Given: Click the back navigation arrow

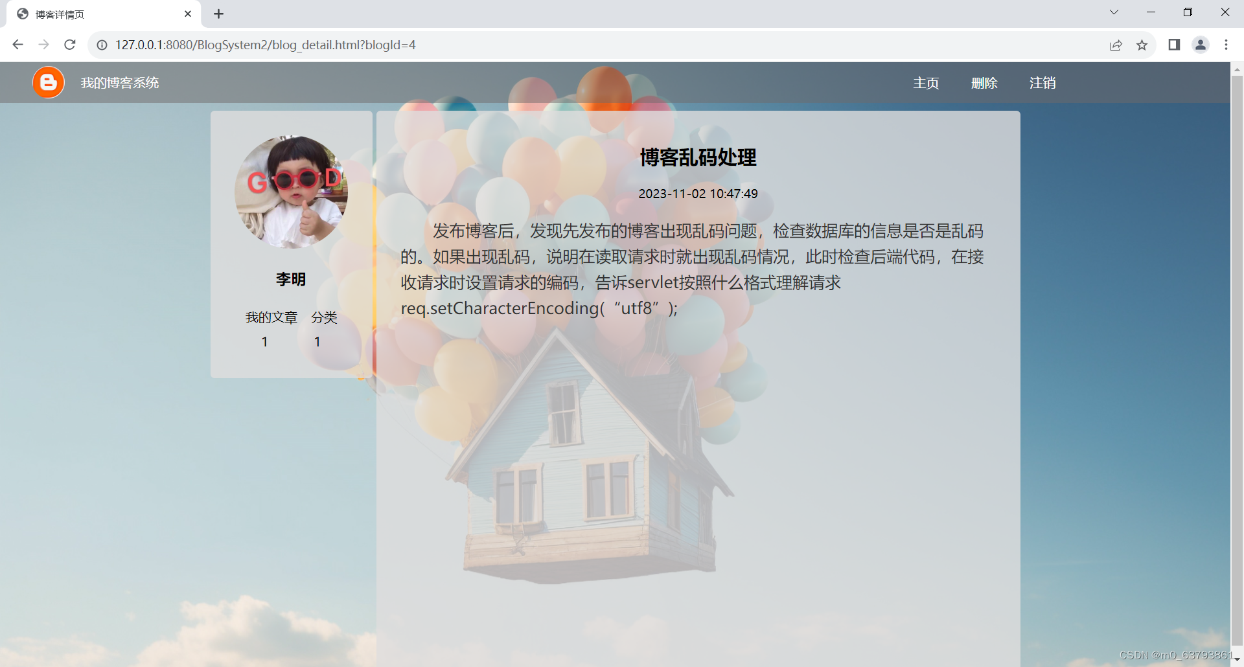Looking at the screenshot, I should [x=17, y=45].
